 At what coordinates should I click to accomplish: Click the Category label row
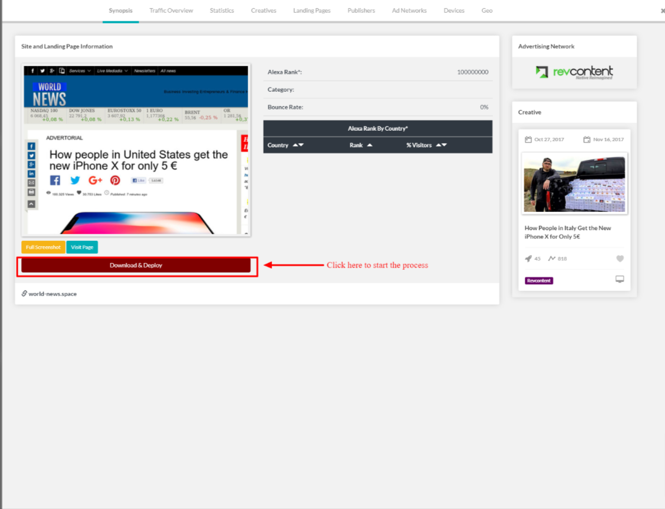pyautogui.click(x=378, y=90)
